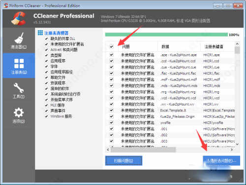This screenshot has width=246, height=185.
Task: Click the small CCleaner title bar icon
Action: [6, 5]
